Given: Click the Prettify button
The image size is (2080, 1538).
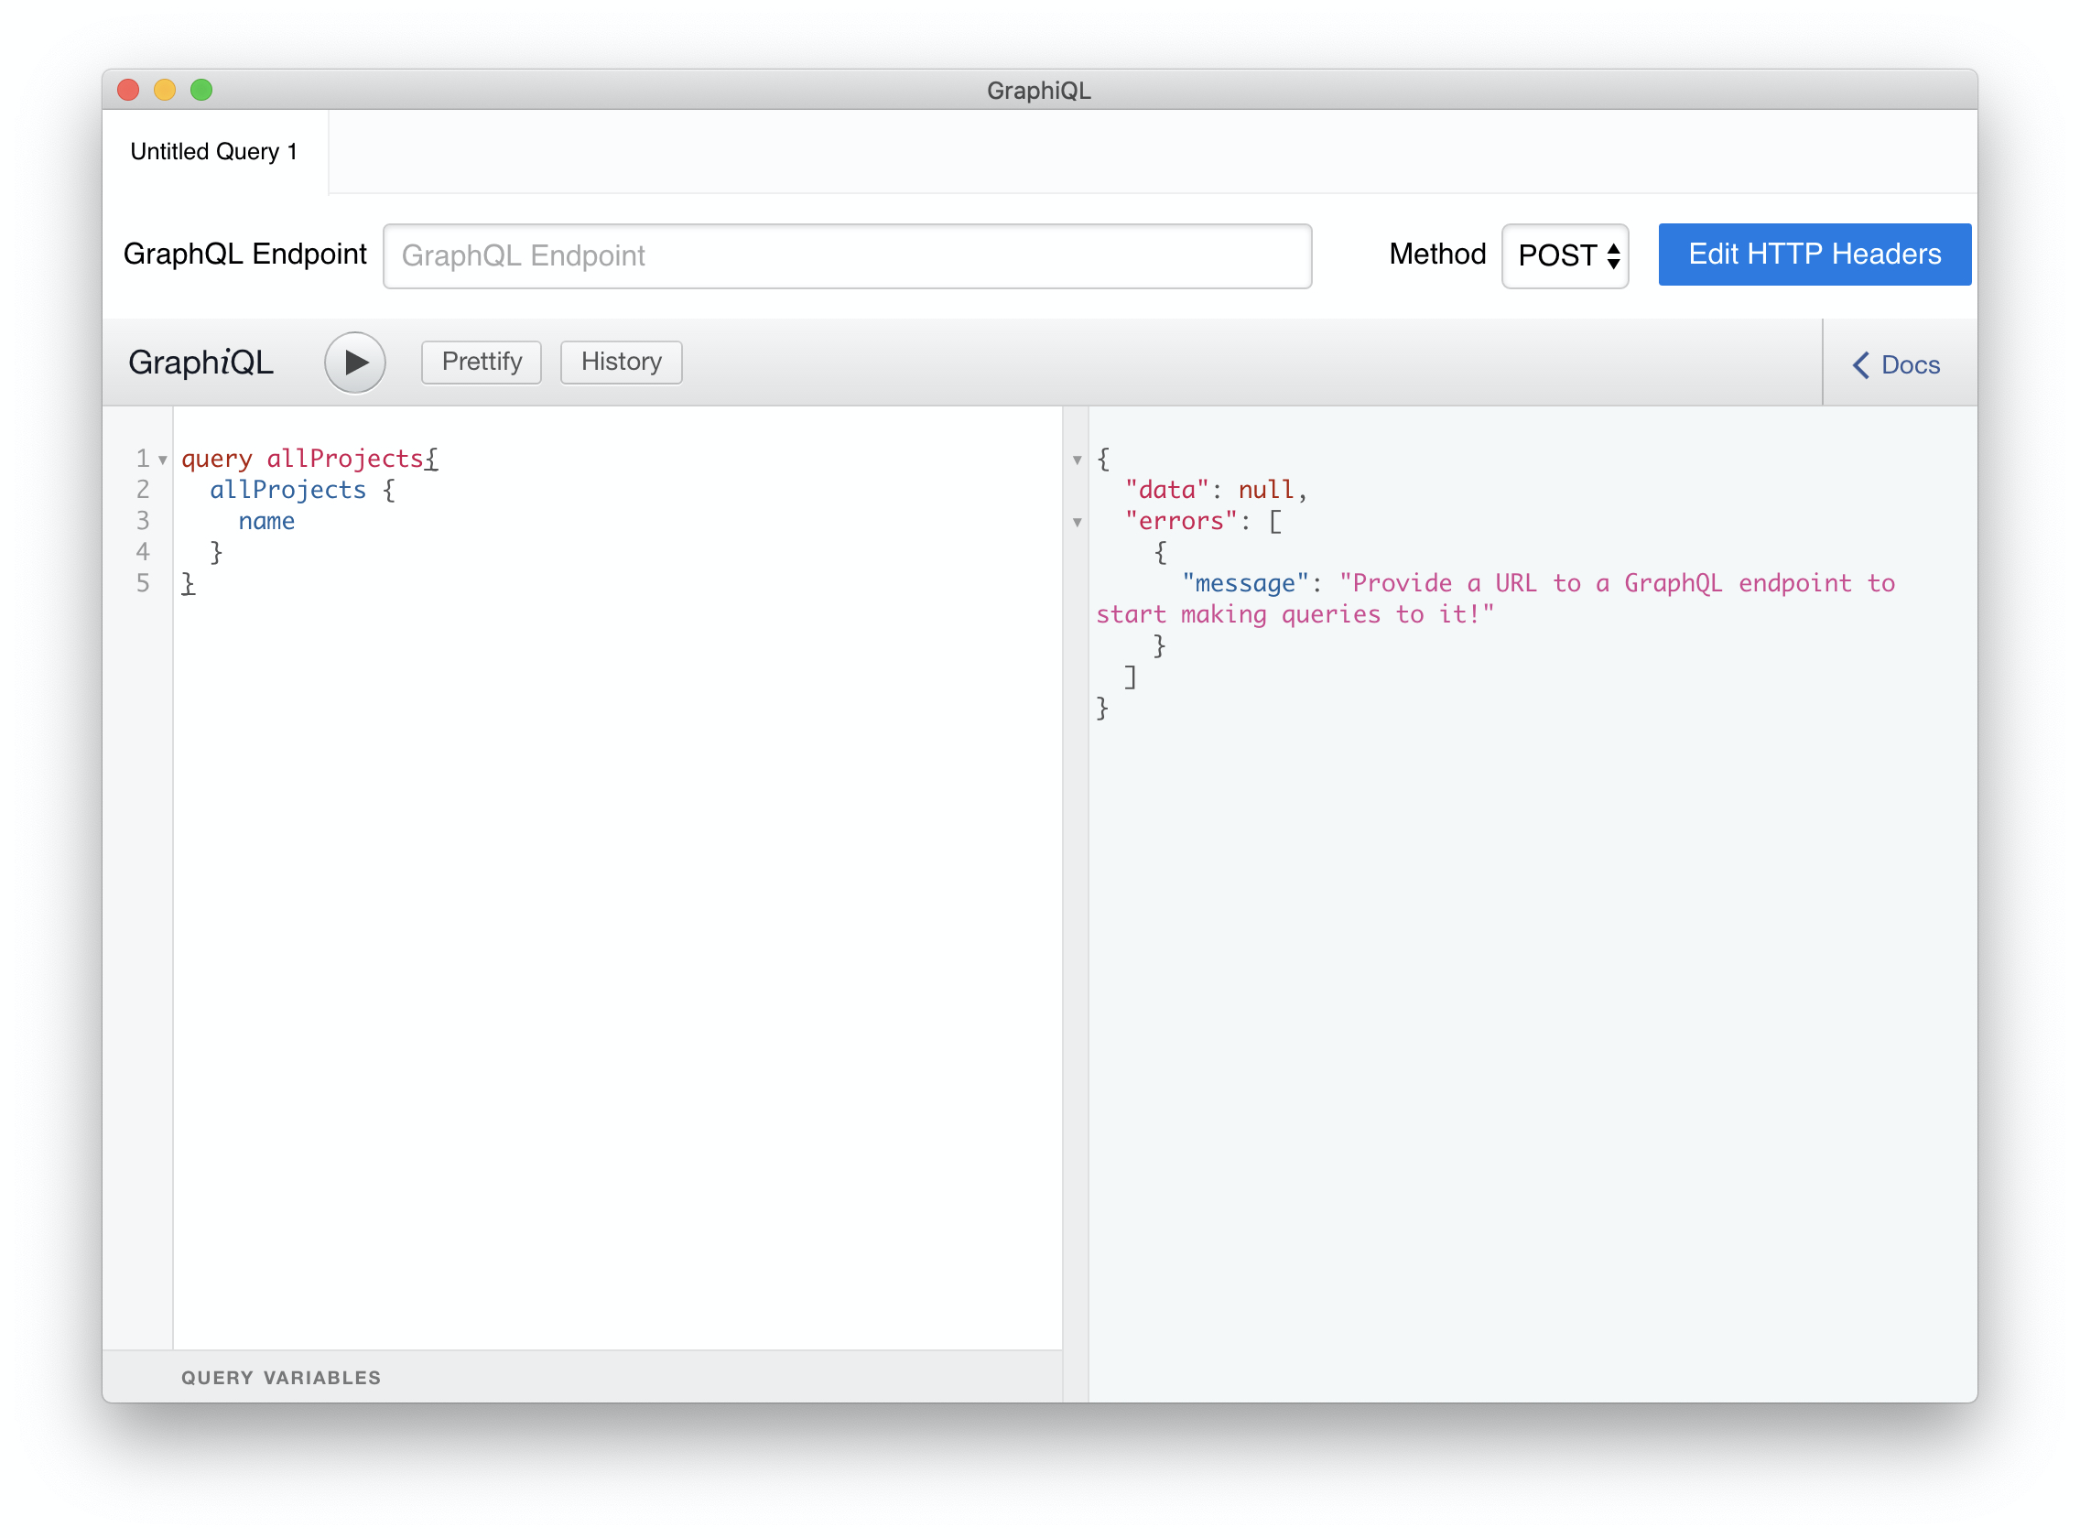Looking at the screenshot, I should click(482, 362).
